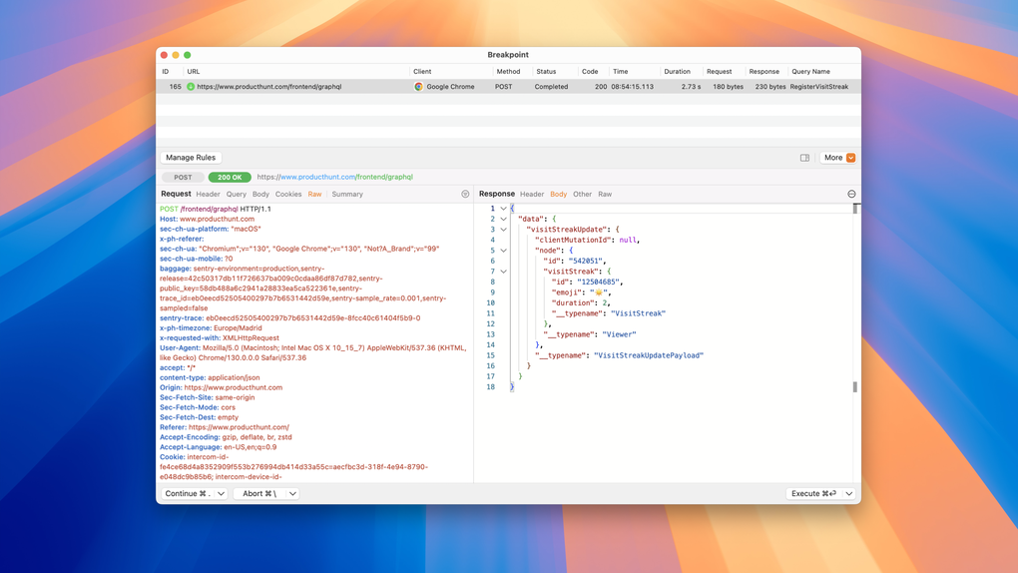
Task: Open the request Body tab
Action: click(260, 195)
